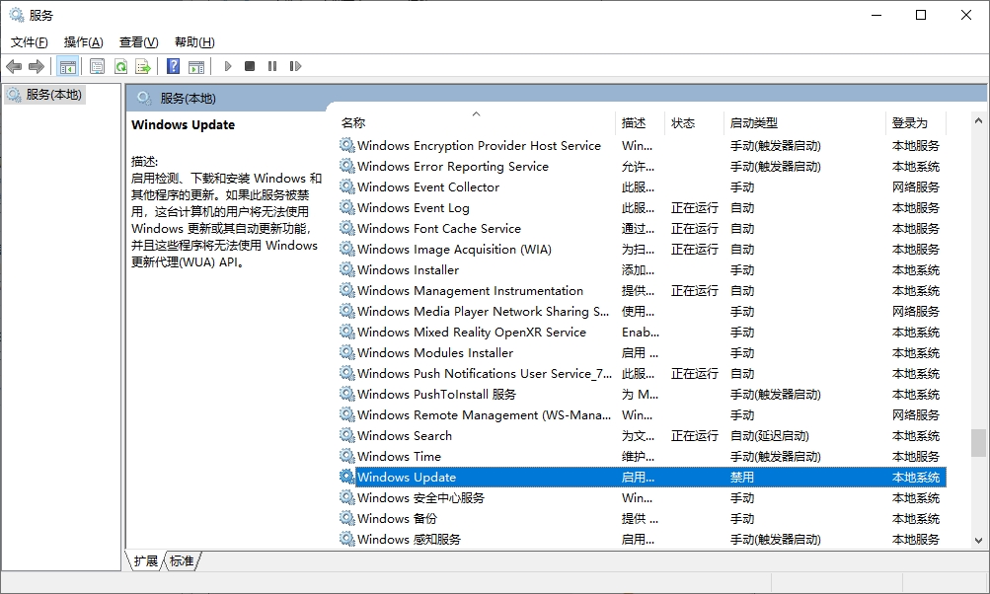Click the Pause Service toolbar icon

point(272,66)
